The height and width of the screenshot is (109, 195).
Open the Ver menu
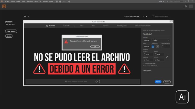[40, 2]
